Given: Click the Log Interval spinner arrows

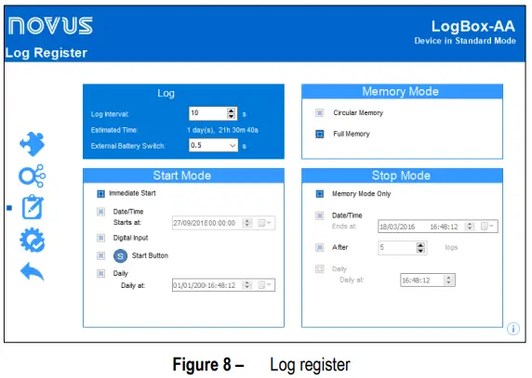Looking at the screenshot, I should (231, 113).
